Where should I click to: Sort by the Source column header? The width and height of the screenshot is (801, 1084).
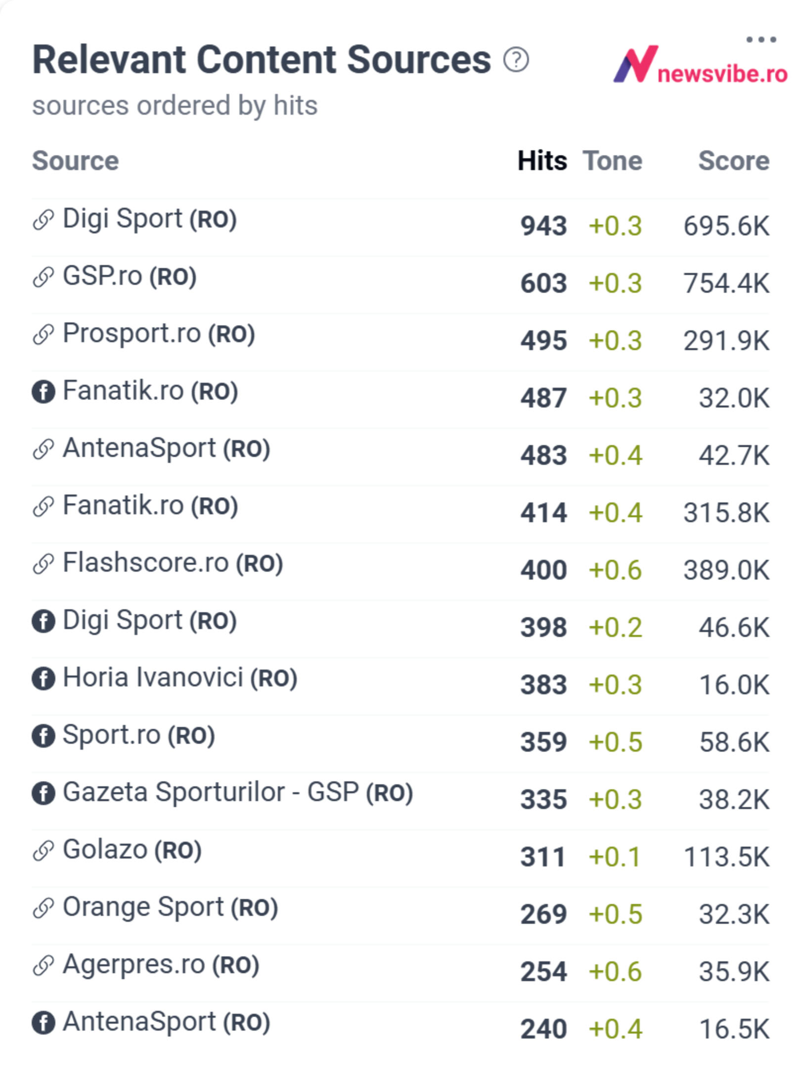(x=76, y=161)
